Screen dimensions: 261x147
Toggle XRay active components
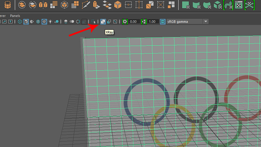point(109,22)
